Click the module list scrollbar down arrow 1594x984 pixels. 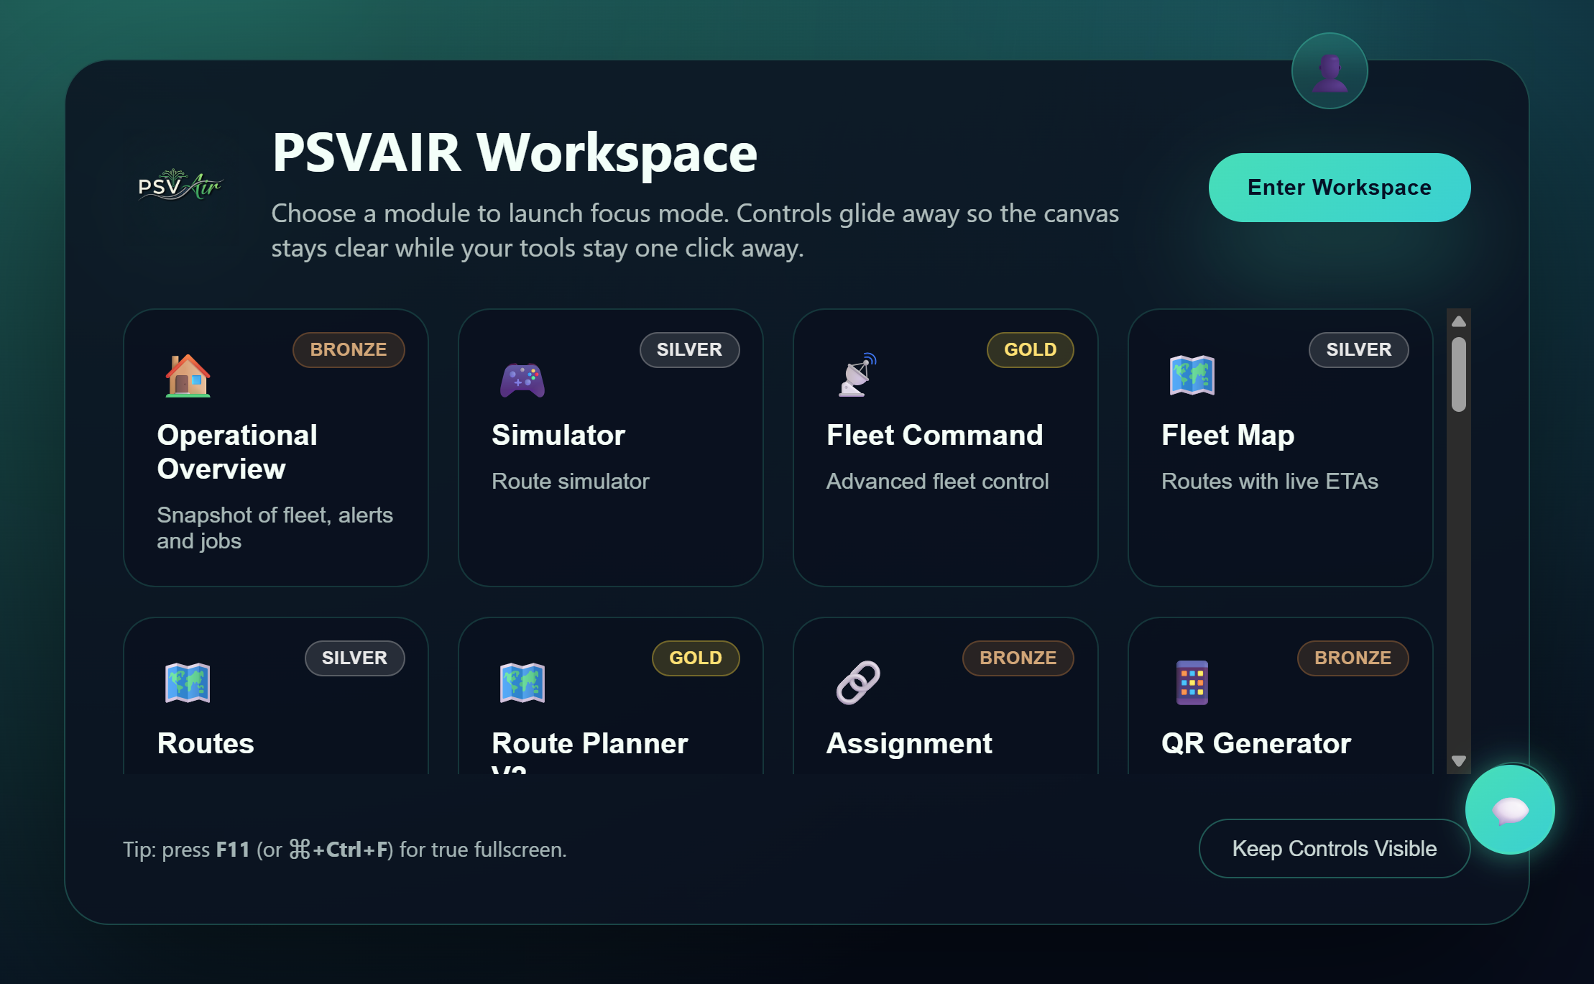[x=1459, y=761]
